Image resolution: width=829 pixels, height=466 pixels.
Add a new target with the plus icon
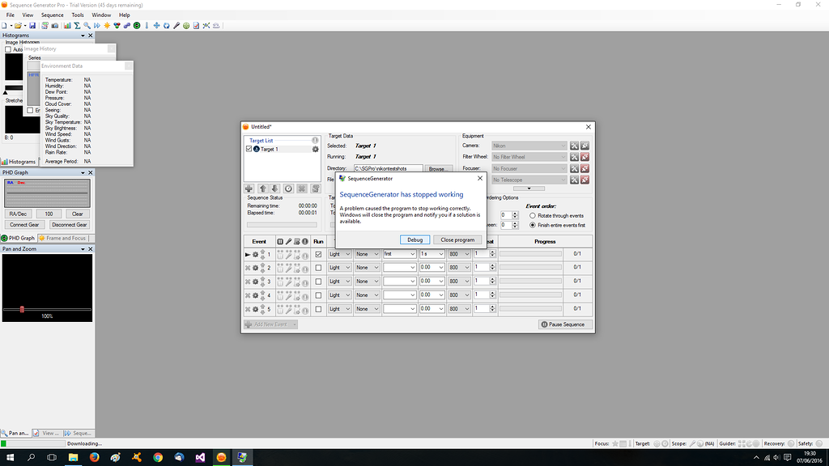249,189
